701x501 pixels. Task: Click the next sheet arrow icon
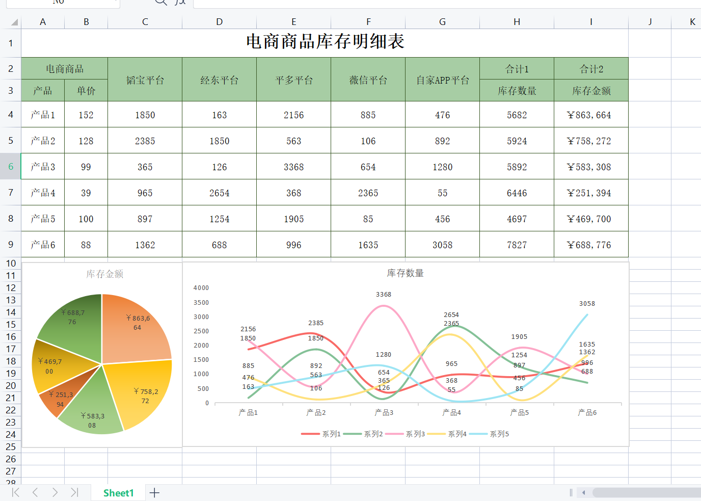(x=55, y=492)
